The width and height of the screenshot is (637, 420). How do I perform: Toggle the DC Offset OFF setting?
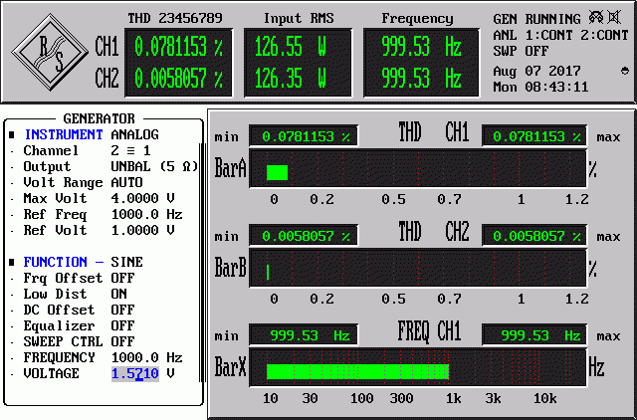122,310
